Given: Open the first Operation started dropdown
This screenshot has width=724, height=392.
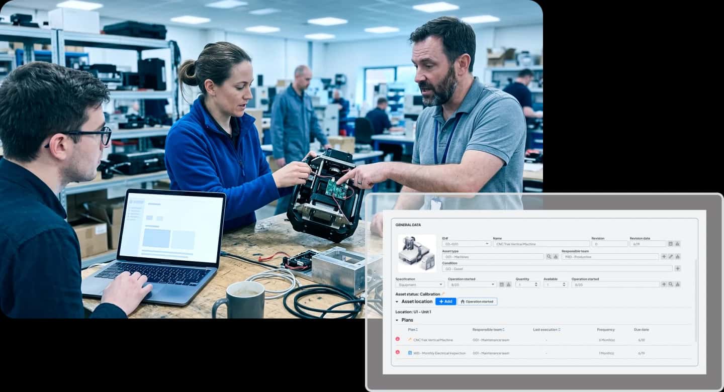Looking at the screenshot, I should (x=472, y=284).
